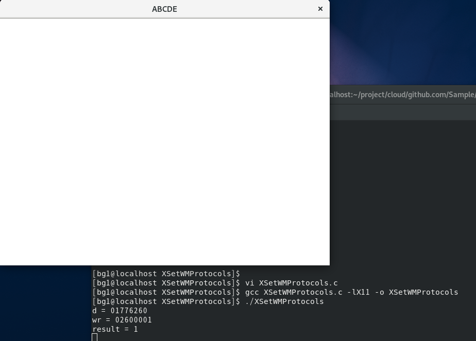Click the terminal title showing project/cloud/github.com path

click(403, 95)
